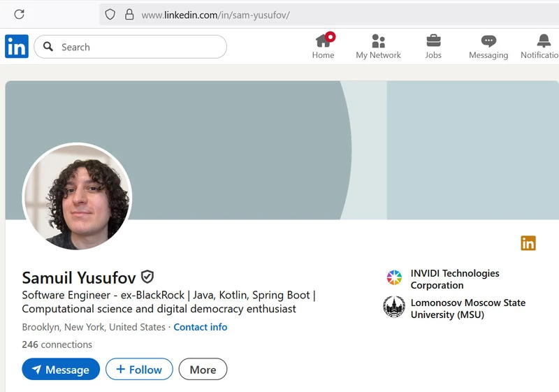View the 246 connections link
Viewport: 559px width, 392px height.
coord(57,344)
